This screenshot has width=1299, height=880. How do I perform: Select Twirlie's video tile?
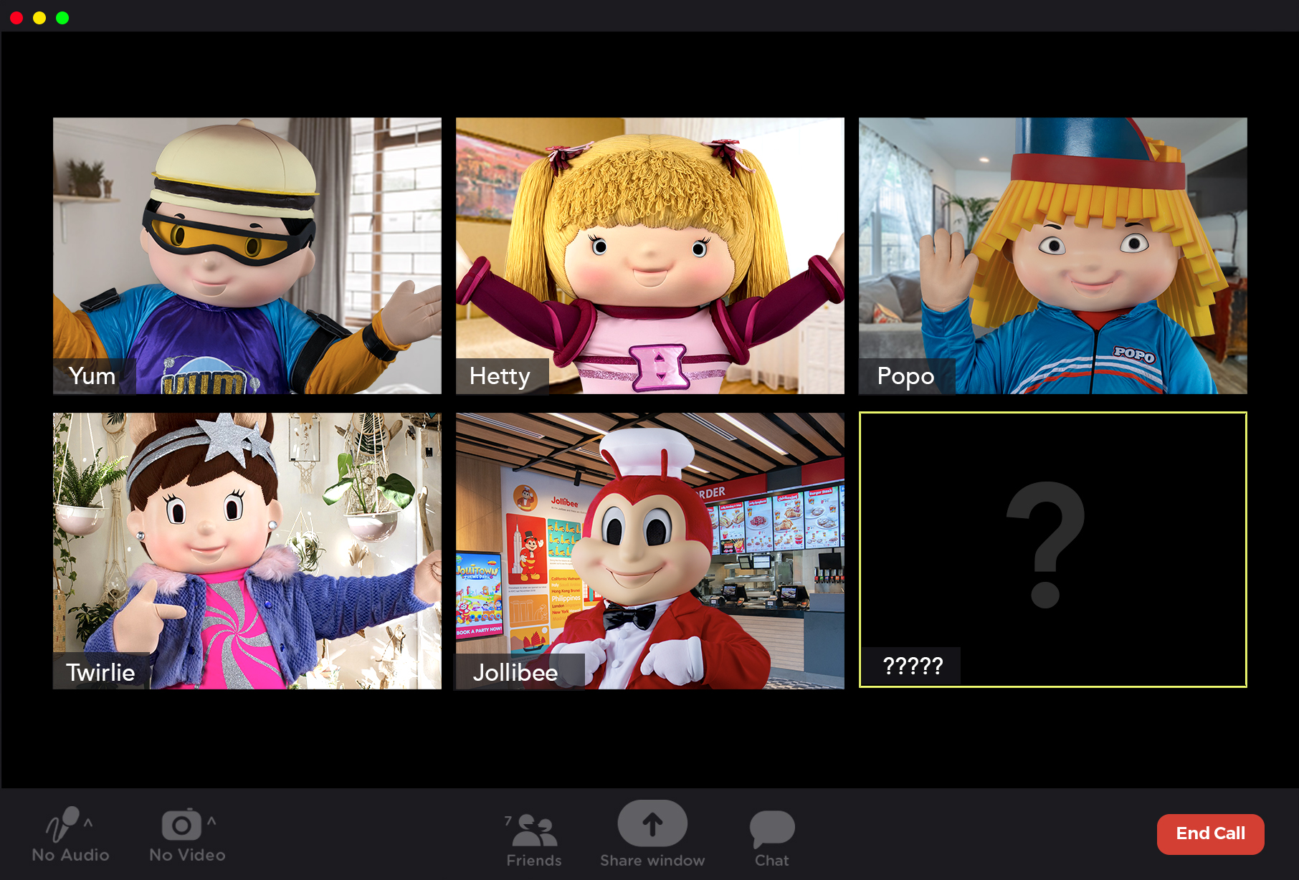tap(247, 551)
